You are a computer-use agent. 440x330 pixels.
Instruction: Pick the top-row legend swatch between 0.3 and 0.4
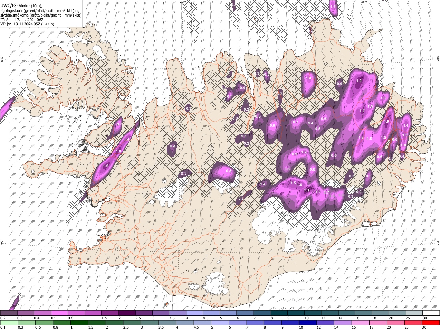point(25,313)
